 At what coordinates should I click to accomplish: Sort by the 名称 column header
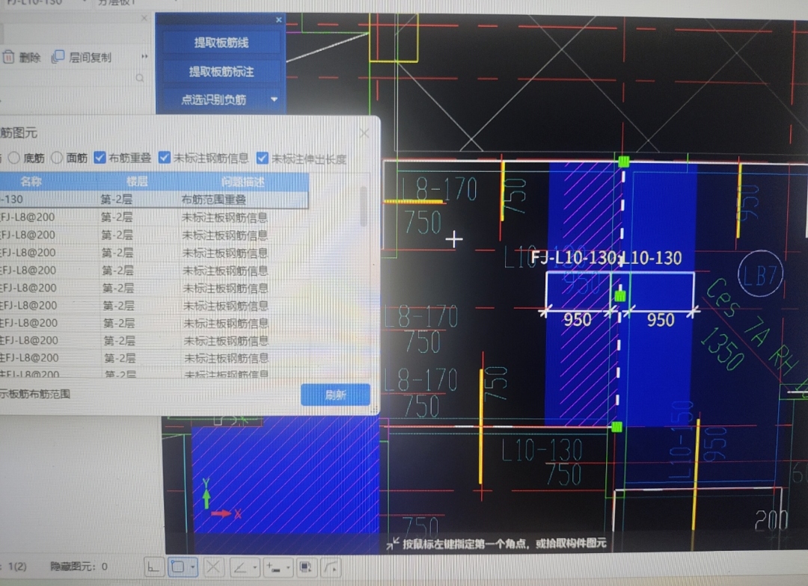[31, 182]
